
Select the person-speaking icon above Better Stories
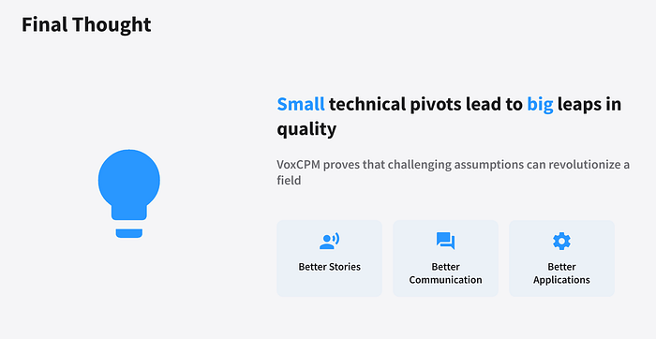tap(329, 241)
